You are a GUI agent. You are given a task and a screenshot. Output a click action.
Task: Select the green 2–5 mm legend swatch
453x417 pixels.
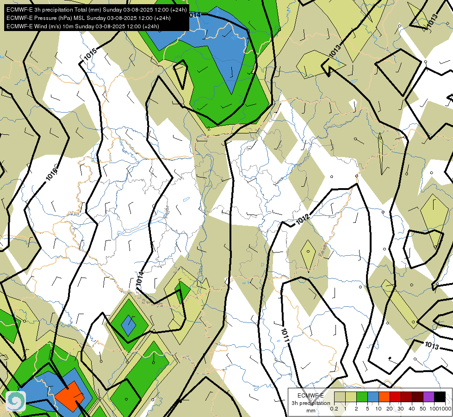(362, 397)
